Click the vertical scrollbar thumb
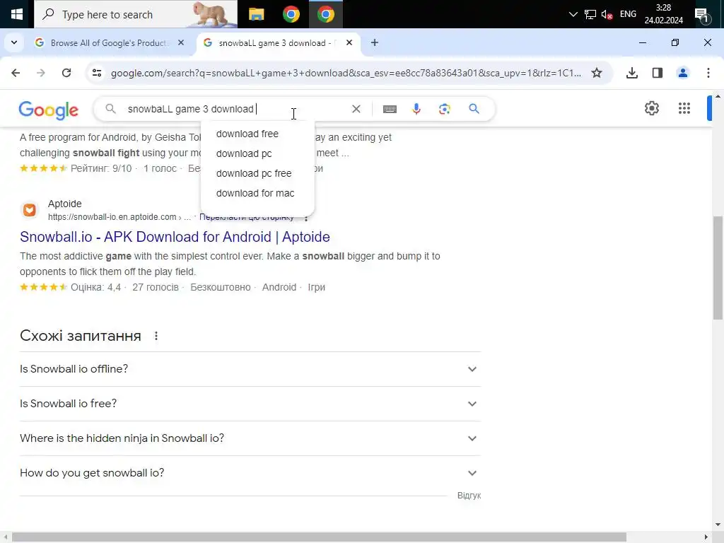The image size is (724, 543). pyautogui.click(x=718, y=268)
